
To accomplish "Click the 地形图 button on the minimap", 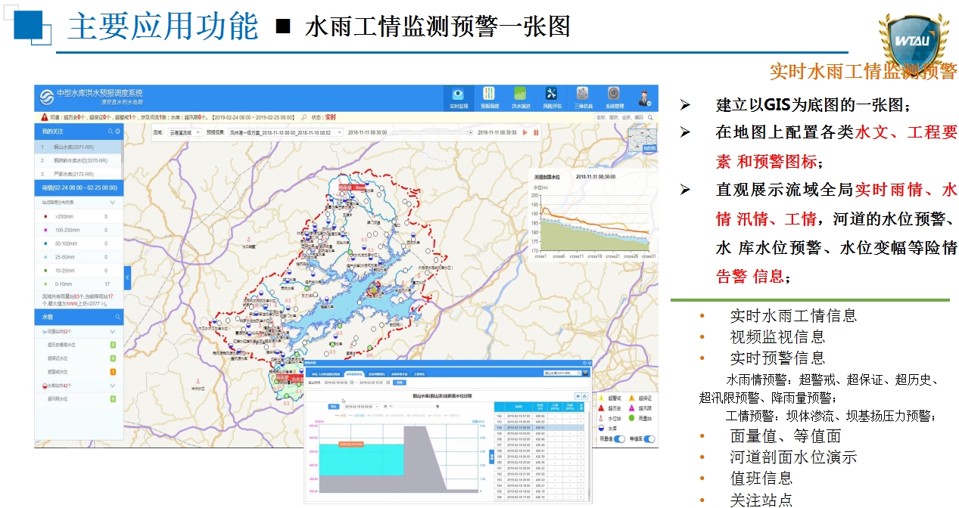I will click(650, 148).
